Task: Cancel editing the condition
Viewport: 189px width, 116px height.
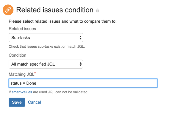Action: tap(35, 102)
